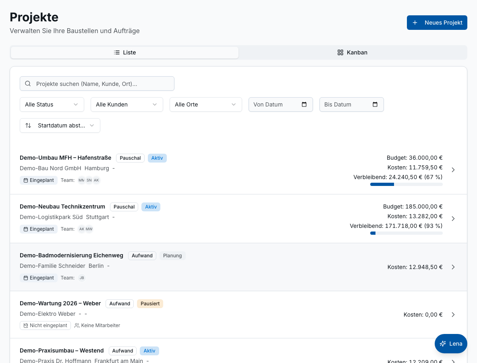
Task: Open project Demo-Umbau MFH – Hafenstraße title
Action: tap(65, 158)
